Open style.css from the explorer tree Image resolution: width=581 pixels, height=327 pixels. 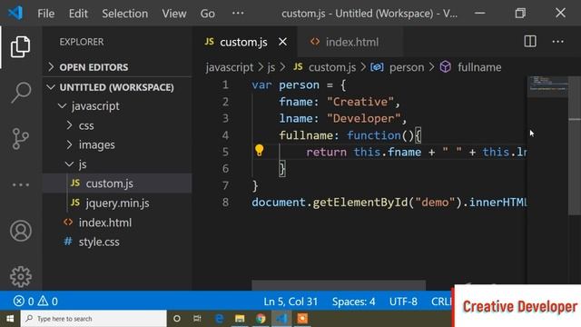117,242
